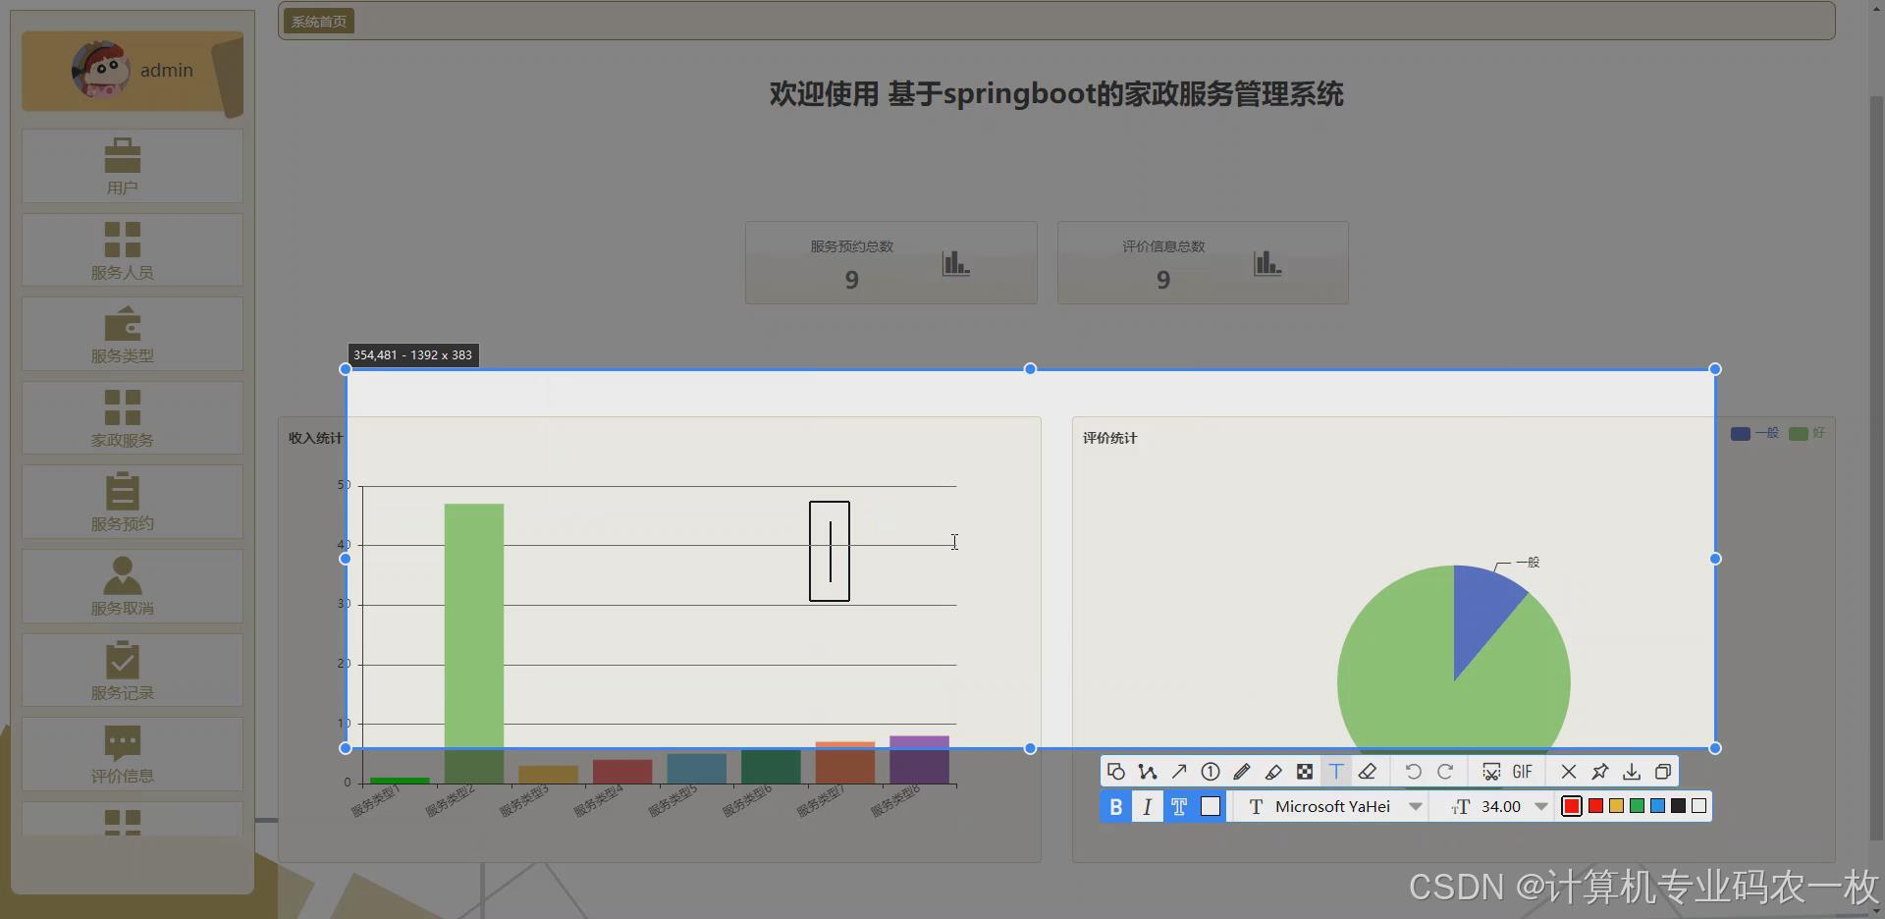This screenshot has width=1885, height=919.
Task: Toggle the 一般 legend in 评价统计 chart
Action: tap(1753, 433)
